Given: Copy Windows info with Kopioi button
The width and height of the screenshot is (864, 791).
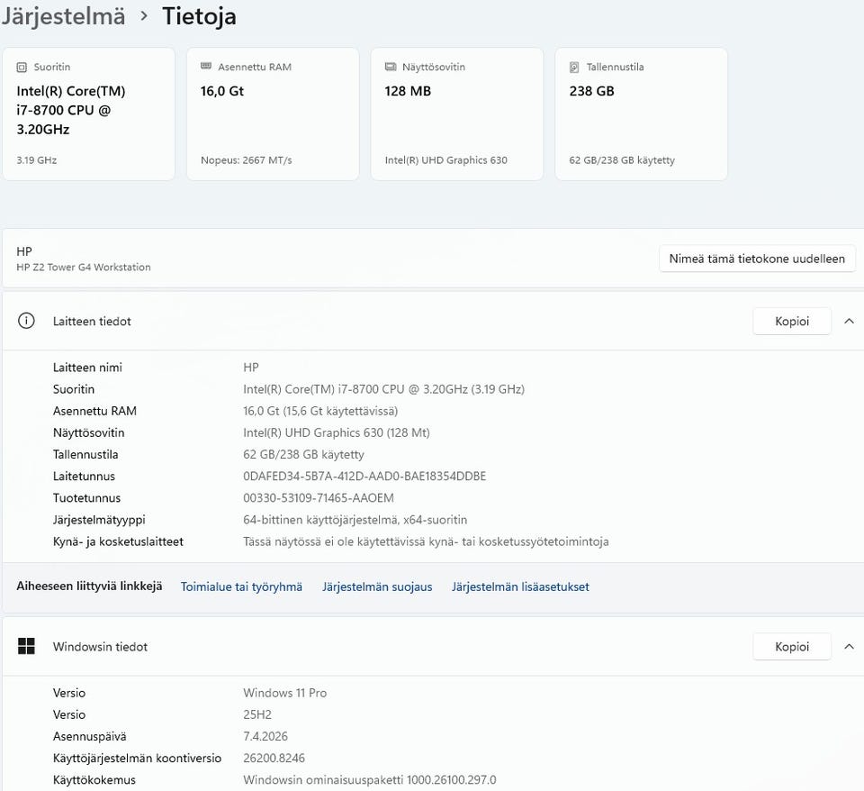Looking at the screenshot, I should [x=792, y=647].
